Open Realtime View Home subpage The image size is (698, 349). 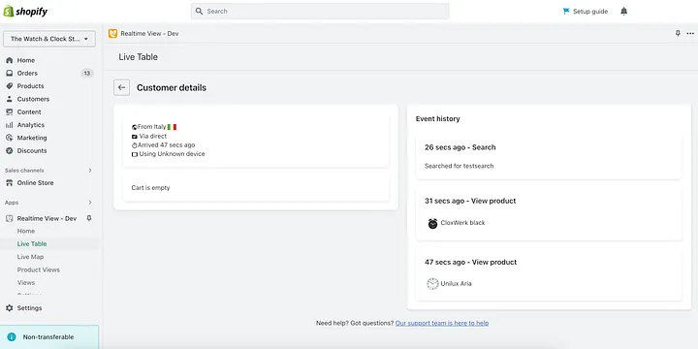26,231
